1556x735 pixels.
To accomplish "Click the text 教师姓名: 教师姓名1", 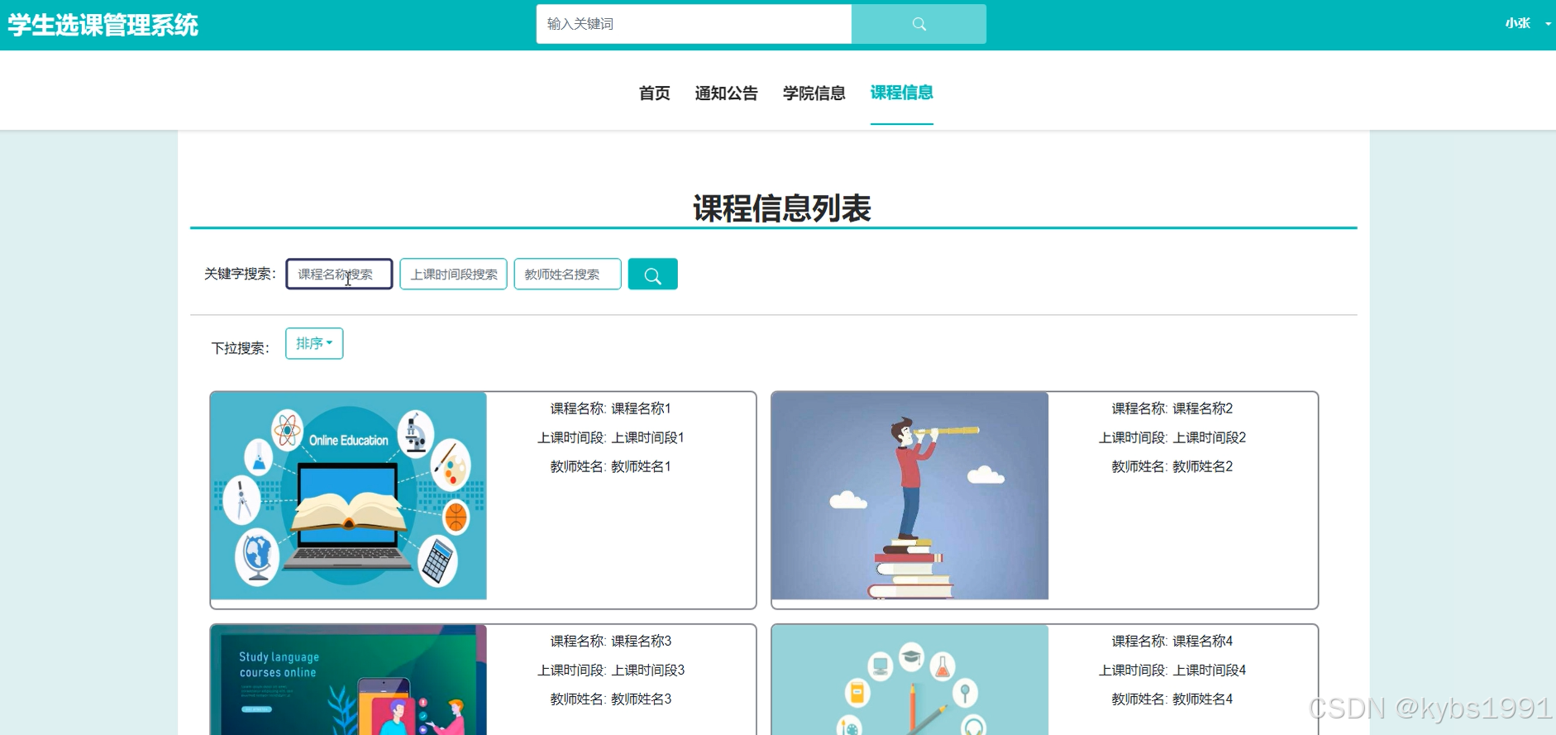I will pyautogui.click(x=611, y=466).
